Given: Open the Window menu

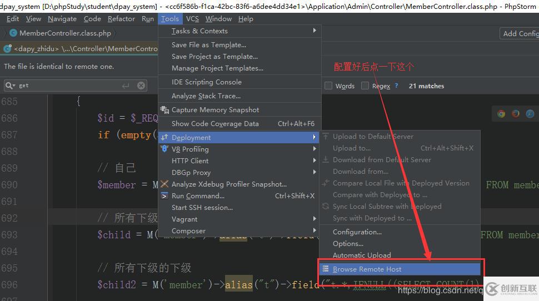Looking at the screenshot, I should 218,19.
